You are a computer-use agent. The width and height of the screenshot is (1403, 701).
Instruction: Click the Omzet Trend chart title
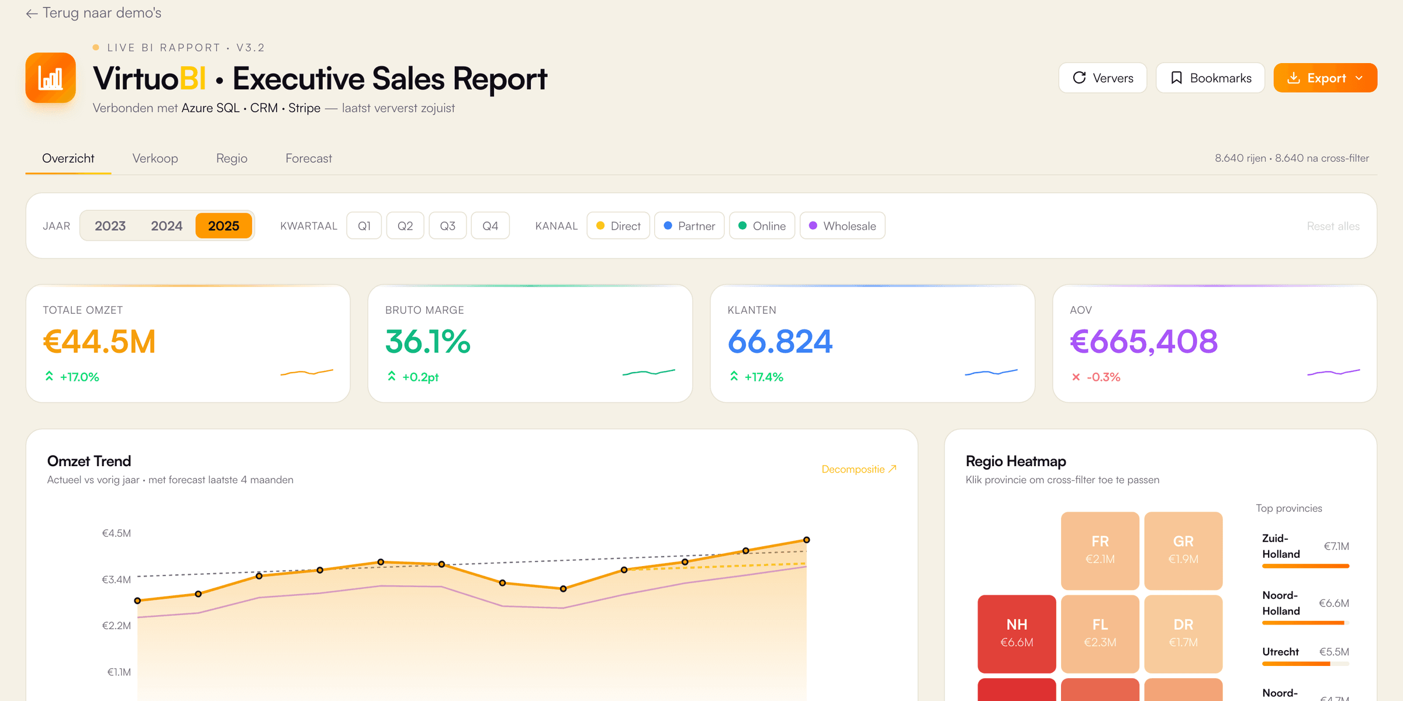point(89,461)
